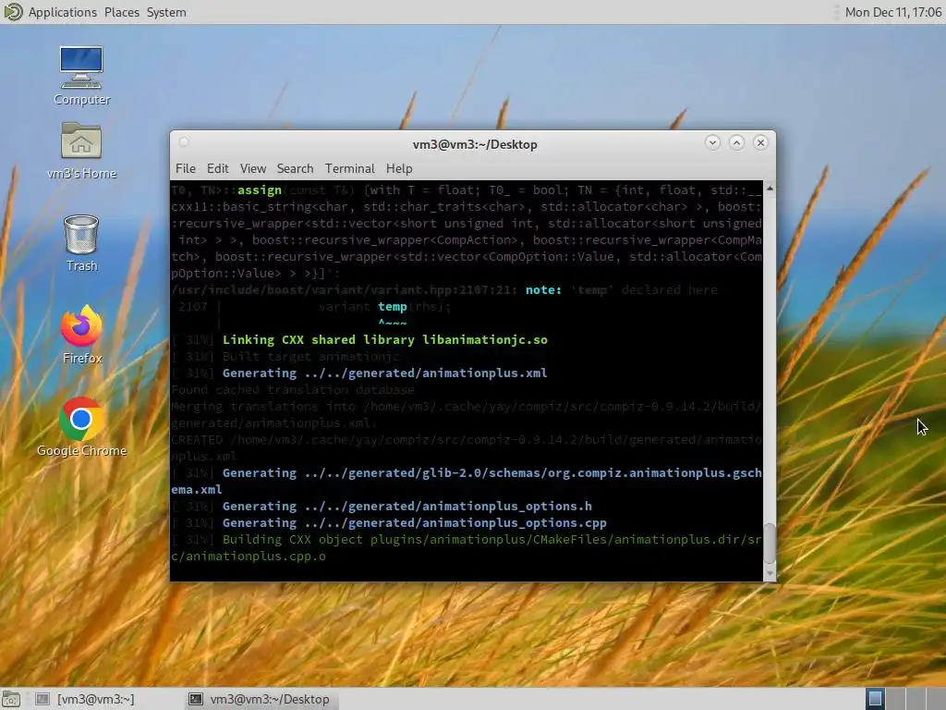Click the show desktop icon in bottom panel
This screenshot has width=946, height=710.
click(11, 699)
